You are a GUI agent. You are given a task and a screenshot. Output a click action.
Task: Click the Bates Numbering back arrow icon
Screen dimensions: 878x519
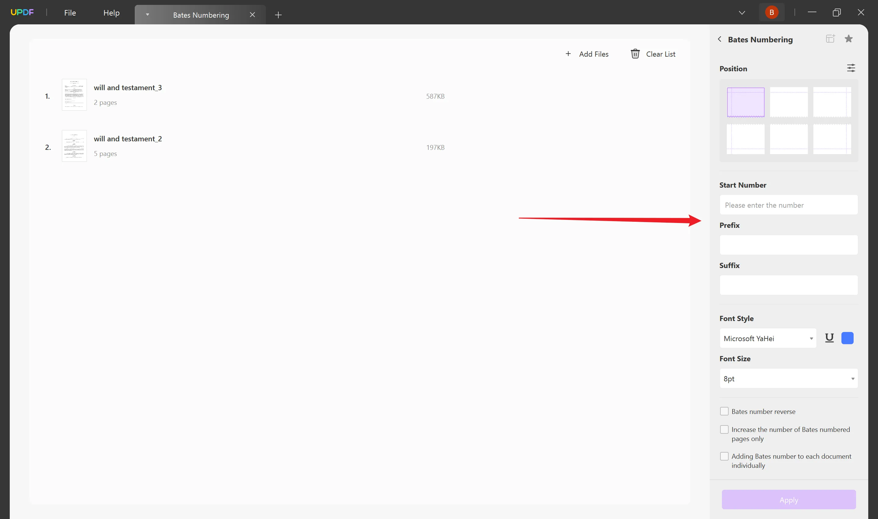coord(720,39)
